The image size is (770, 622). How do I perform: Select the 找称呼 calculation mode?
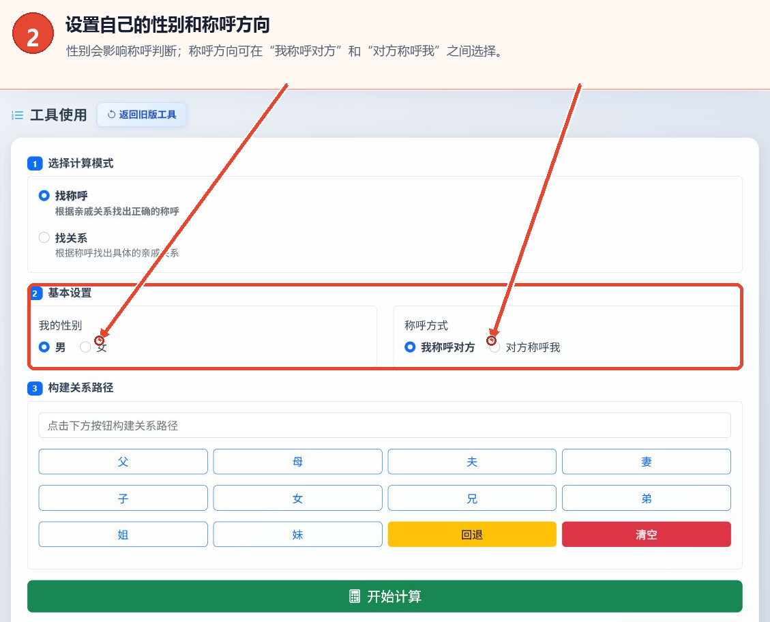pyautogui.click(x=44, y=196)
